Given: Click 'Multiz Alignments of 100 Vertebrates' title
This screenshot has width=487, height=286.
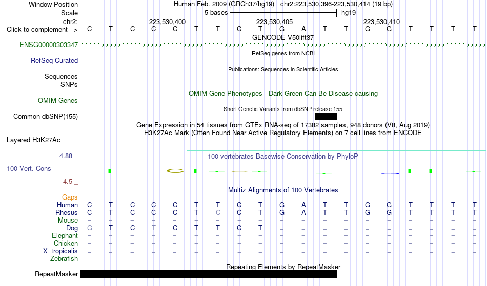Looking at the screenshot, I should (282, 190).
